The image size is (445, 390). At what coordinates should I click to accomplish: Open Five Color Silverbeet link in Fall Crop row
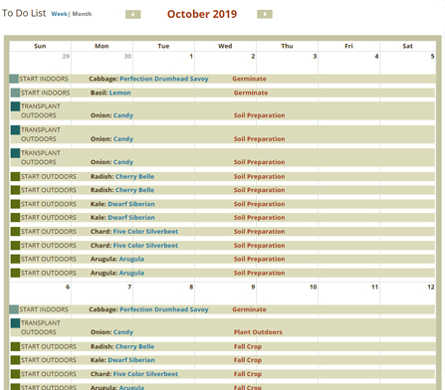point(145,374)
